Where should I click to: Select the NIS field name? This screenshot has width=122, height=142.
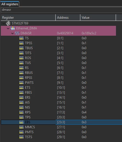pyautogui.click(x=27, y=107)
